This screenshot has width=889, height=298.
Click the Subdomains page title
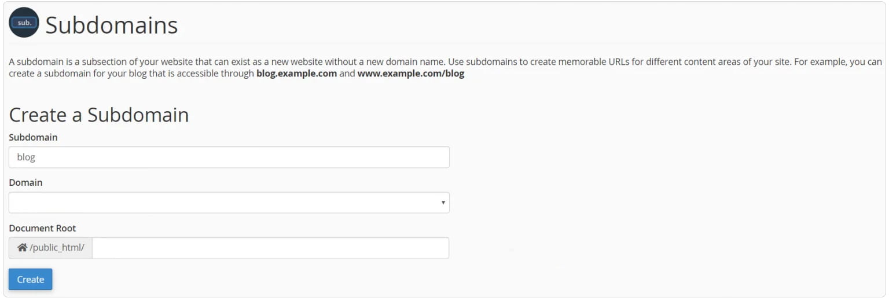(111, 25)
